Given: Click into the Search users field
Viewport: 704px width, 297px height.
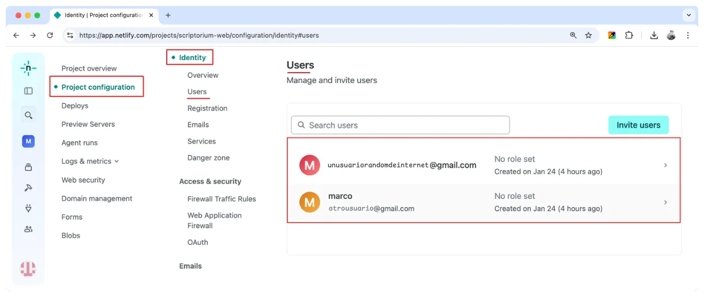Looking at the screenshot, I should click(400, 125).
